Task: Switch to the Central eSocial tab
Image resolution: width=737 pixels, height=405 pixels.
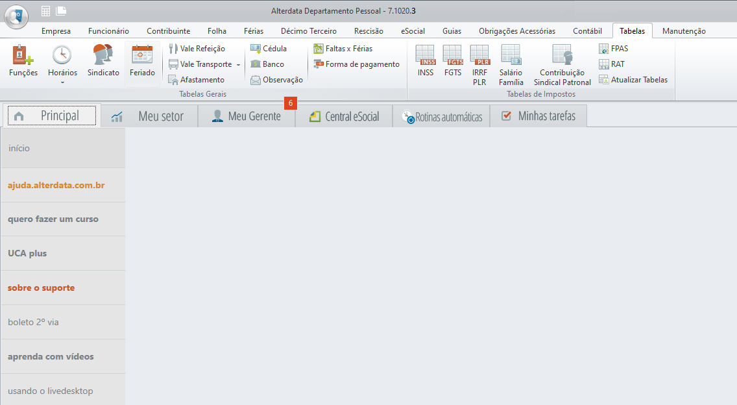Action: point(344,116)
